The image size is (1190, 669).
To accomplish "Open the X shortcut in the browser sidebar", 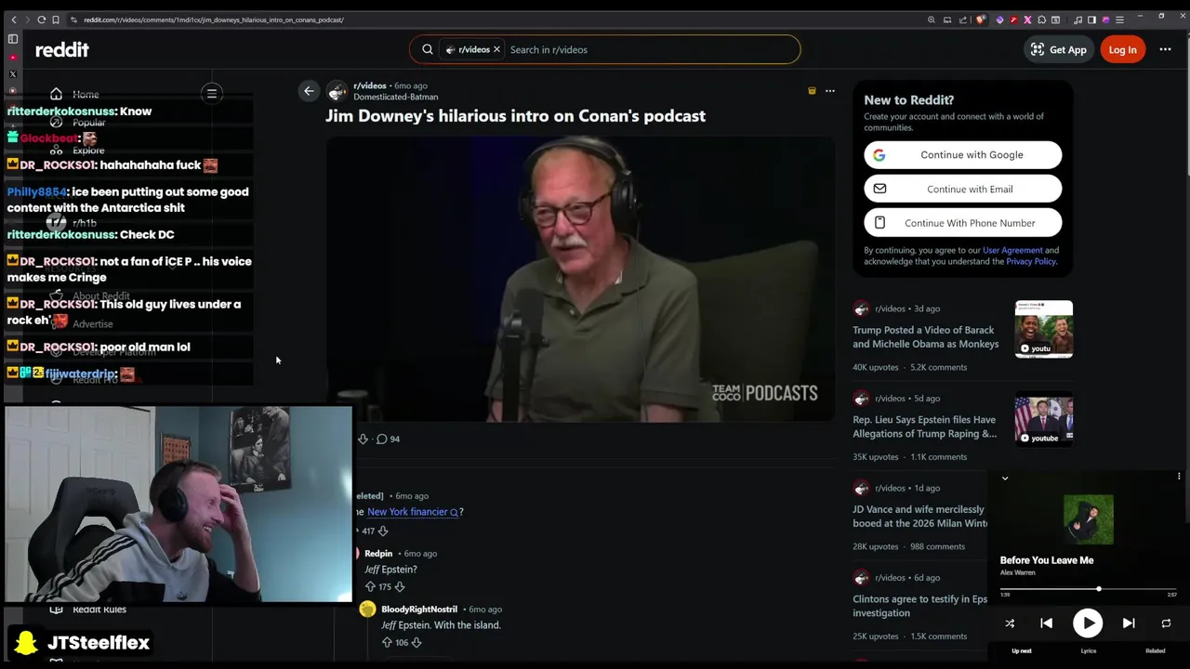I will point(13,74).
